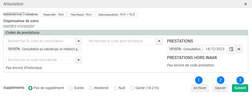
Task: Remove the 101076 prestation with X icon
Action: coord(239,49)
